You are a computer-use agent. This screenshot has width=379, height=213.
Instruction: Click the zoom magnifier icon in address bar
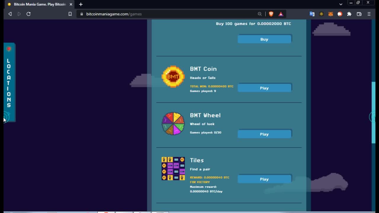pyautogui.click(x=260, y=14)
